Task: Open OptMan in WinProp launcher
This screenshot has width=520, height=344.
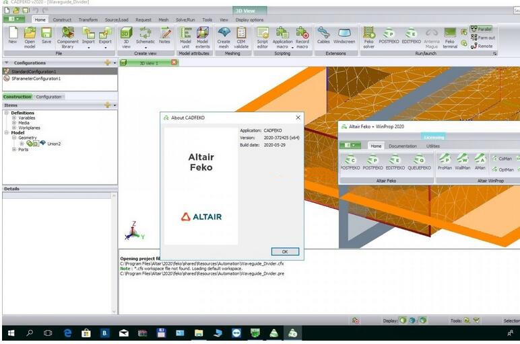Action: coord(502,170)
